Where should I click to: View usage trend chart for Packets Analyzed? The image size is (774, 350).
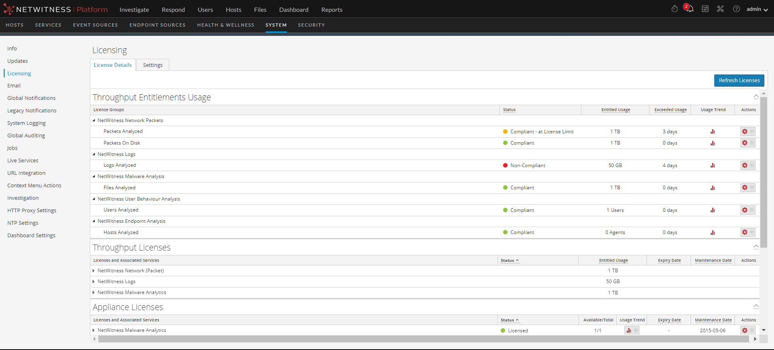[x=713, y=132]
